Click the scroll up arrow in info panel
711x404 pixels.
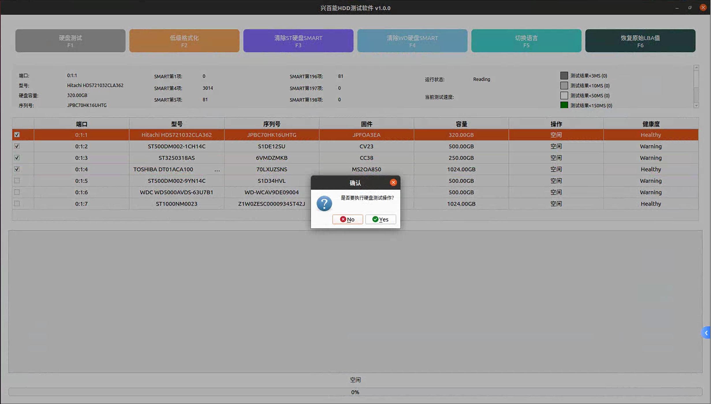coord(696,68)
